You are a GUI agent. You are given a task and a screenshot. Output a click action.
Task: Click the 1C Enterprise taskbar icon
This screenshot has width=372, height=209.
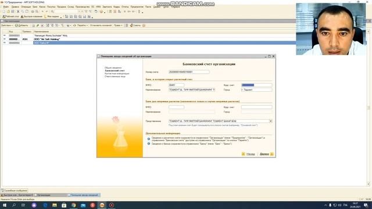[x=102, y=205]
